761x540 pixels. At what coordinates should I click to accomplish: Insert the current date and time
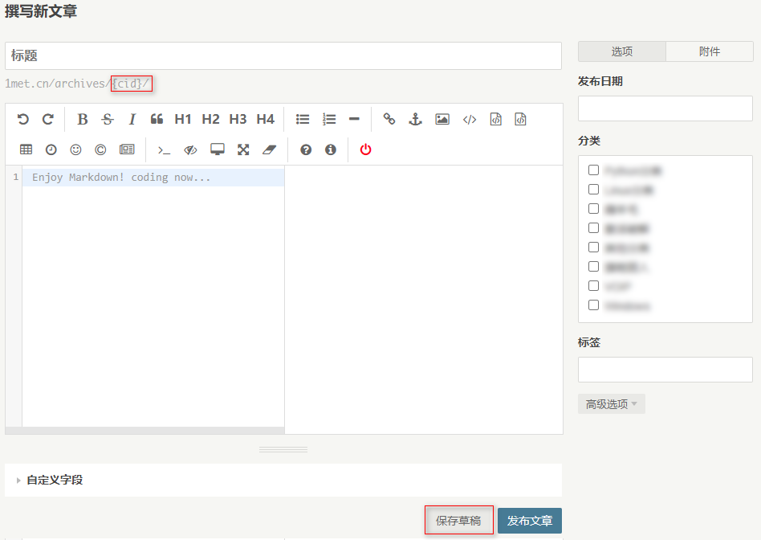tap(51, 149)
